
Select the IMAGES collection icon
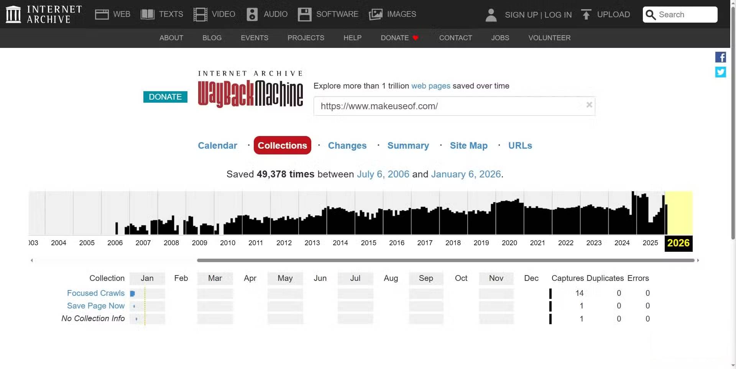(375, 14)
